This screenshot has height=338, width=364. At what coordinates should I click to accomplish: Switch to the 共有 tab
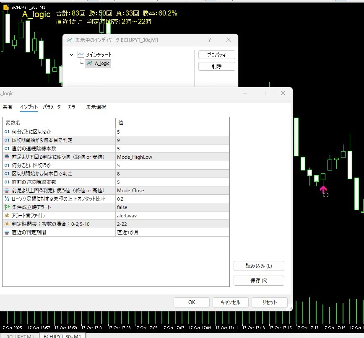pos(8,107)
